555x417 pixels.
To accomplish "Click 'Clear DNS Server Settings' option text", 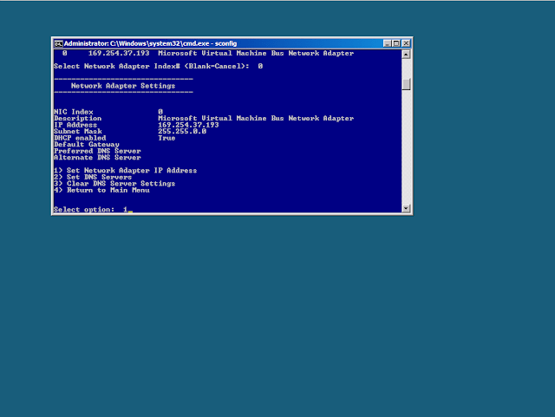I will [121, 184].
